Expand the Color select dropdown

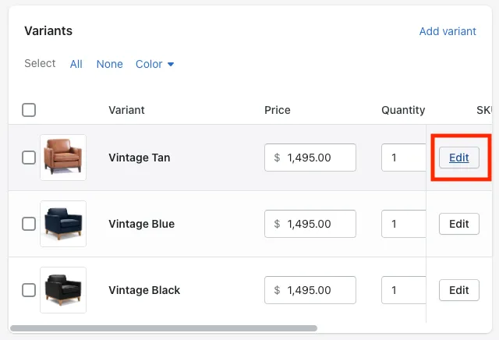coord(154,64)
